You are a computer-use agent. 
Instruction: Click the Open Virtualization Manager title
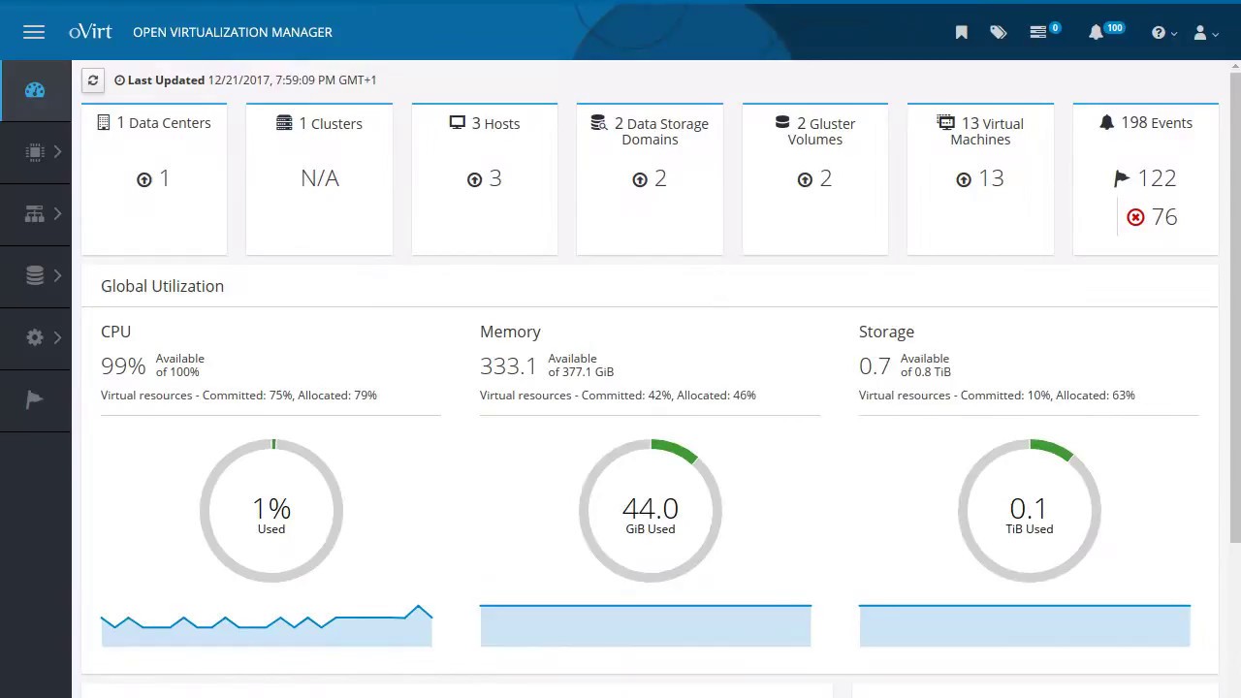coord(233,32)
